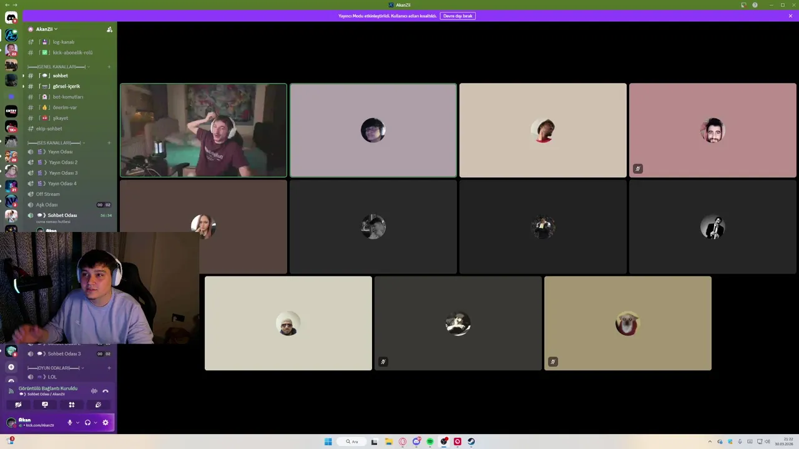Open the önerim-var channel

click(69, 107)
